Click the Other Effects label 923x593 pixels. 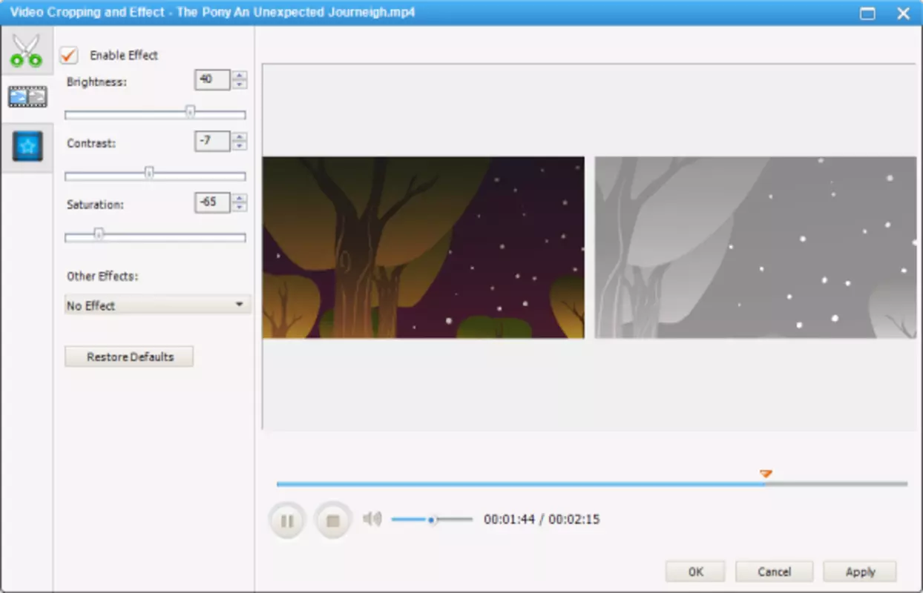pyautogui.click(x=102, y=276)
